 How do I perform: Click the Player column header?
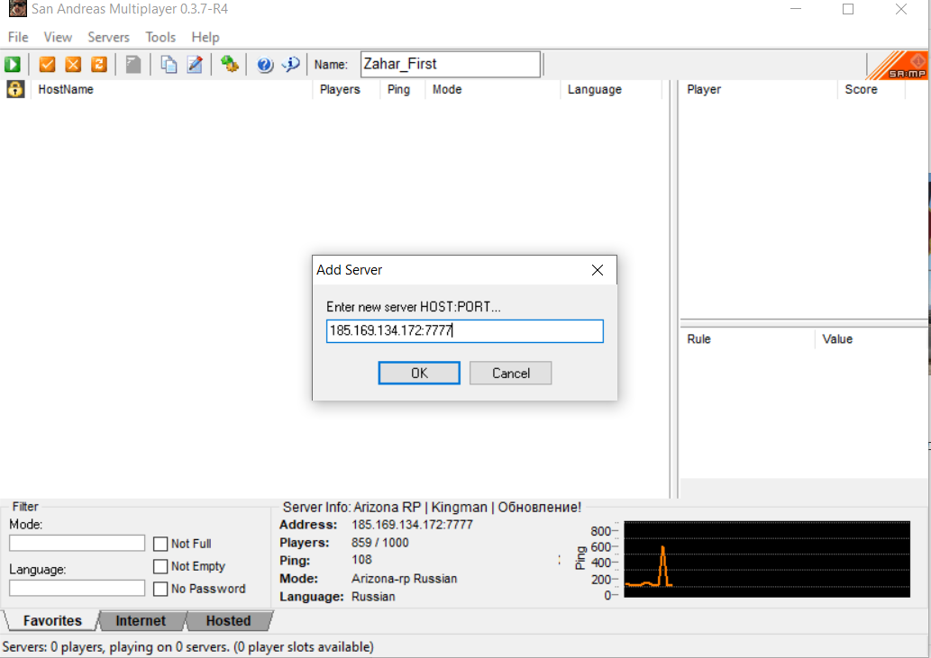[x=759, y=89]
